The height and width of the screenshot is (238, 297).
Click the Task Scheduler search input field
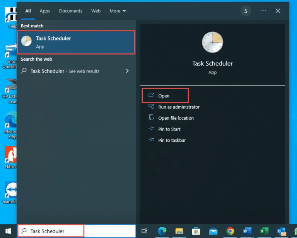(x=77, y=231)
